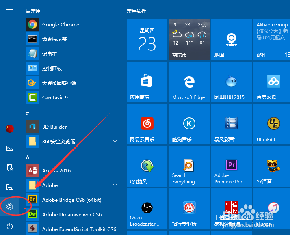Screen dimensions: 290x235
Task: Open the 地图 maps tile
Action: [x=232, y=40]
